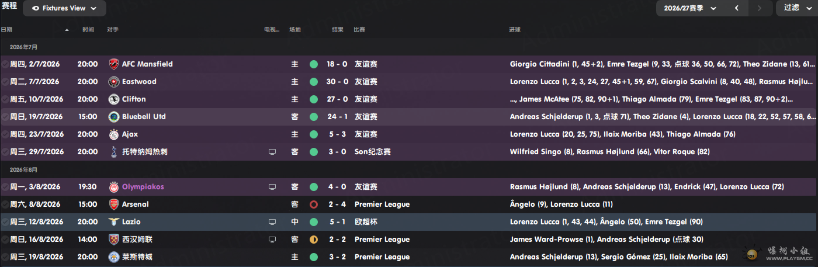Screen dimensions: 818x267
Task: Click the Olympiakos club badge
Action: 114,187
